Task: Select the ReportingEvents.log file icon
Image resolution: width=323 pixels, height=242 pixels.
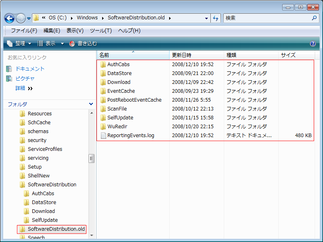Action: coord(103,136)
